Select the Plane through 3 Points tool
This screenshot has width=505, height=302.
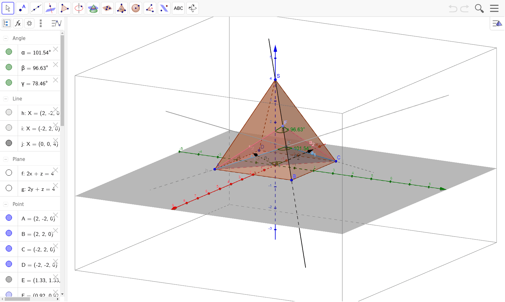107,8
